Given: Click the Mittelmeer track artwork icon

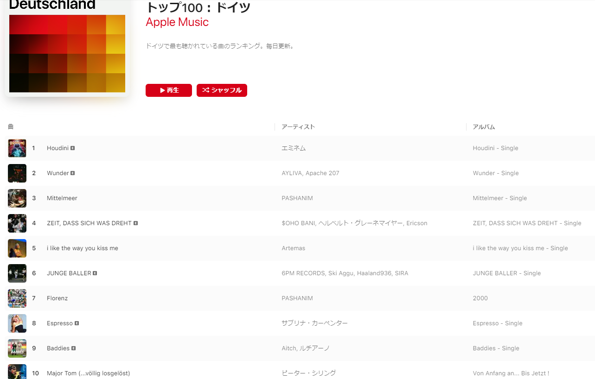Looking at the screenshot, I should point(17,198).
